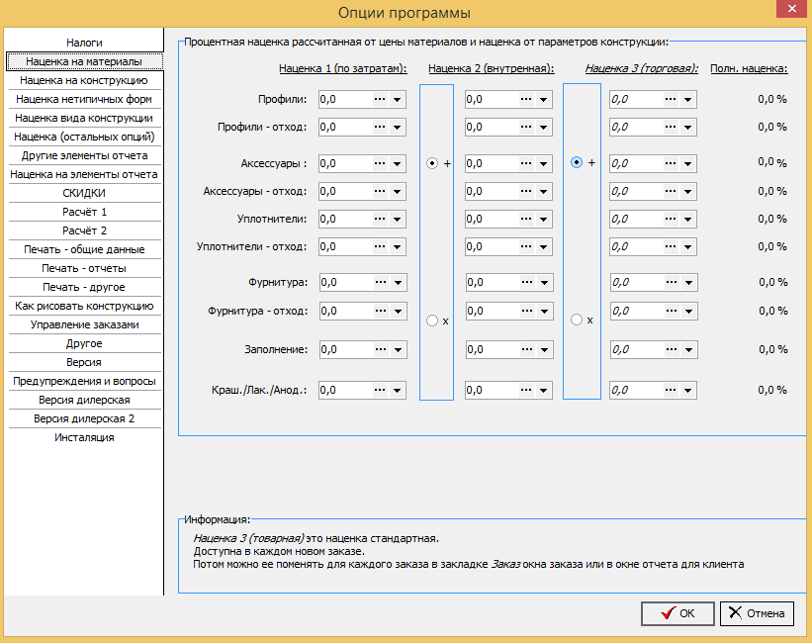The image size is (812, 643).
Task: Select 'x' radio between Наценка 2 and 3
Action: 577,320
